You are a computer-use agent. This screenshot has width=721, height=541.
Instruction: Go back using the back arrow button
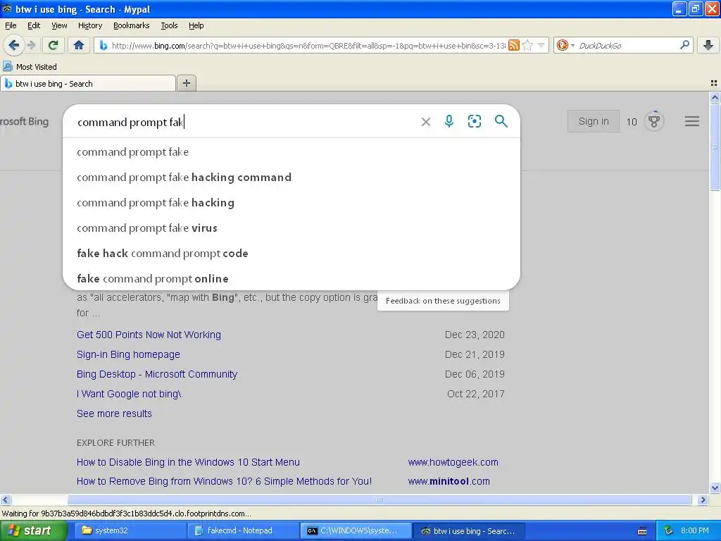click(13, 45)
